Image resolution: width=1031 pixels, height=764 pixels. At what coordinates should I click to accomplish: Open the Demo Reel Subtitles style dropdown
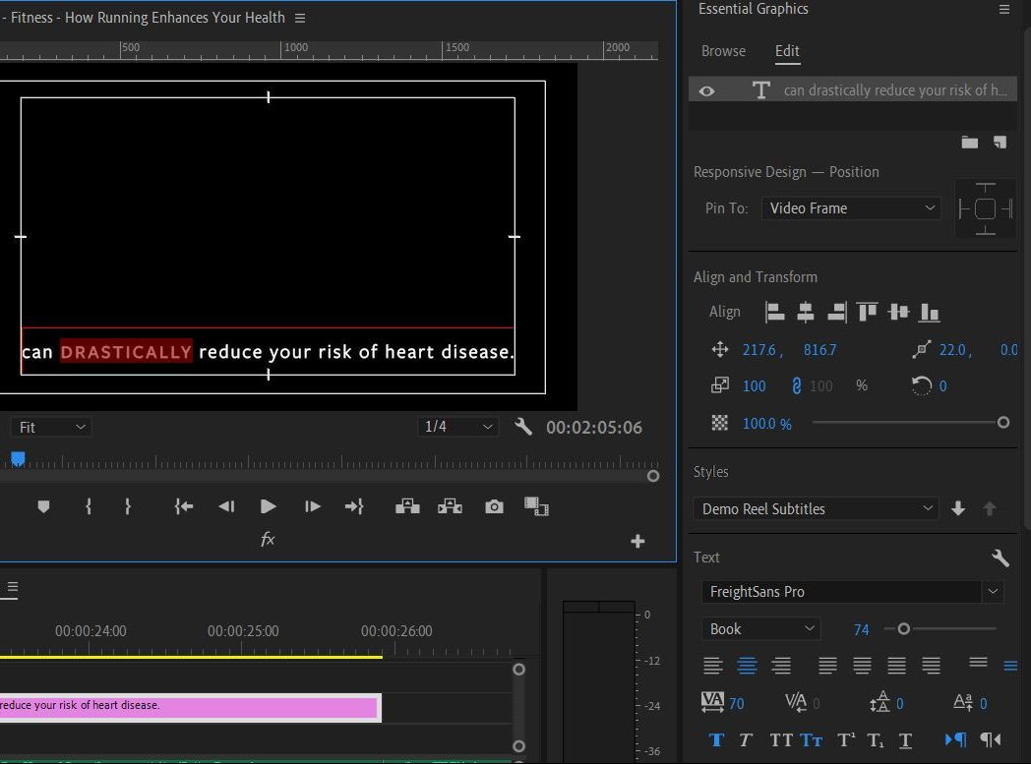(x=816, y=508)
